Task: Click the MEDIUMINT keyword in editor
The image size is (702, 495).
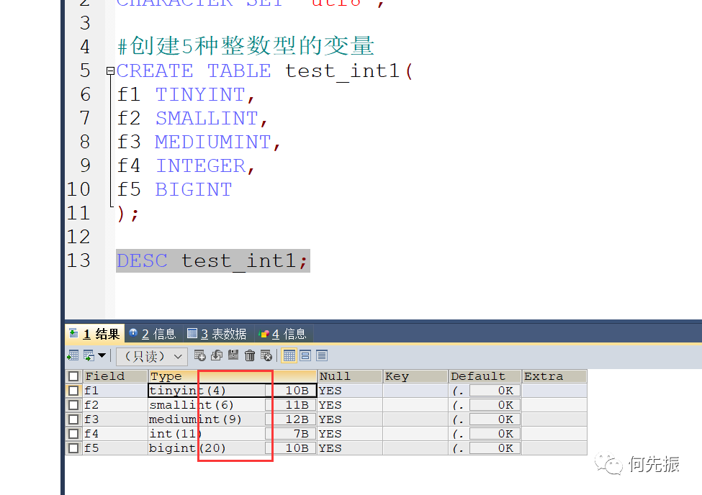Action: pyautogui.click(x=212, y=142)
